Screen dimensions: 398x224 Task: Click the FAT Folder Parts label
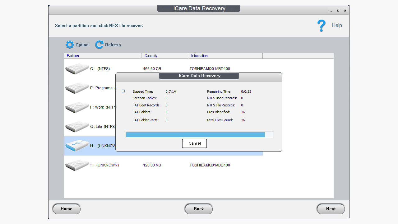pos(146,120)
